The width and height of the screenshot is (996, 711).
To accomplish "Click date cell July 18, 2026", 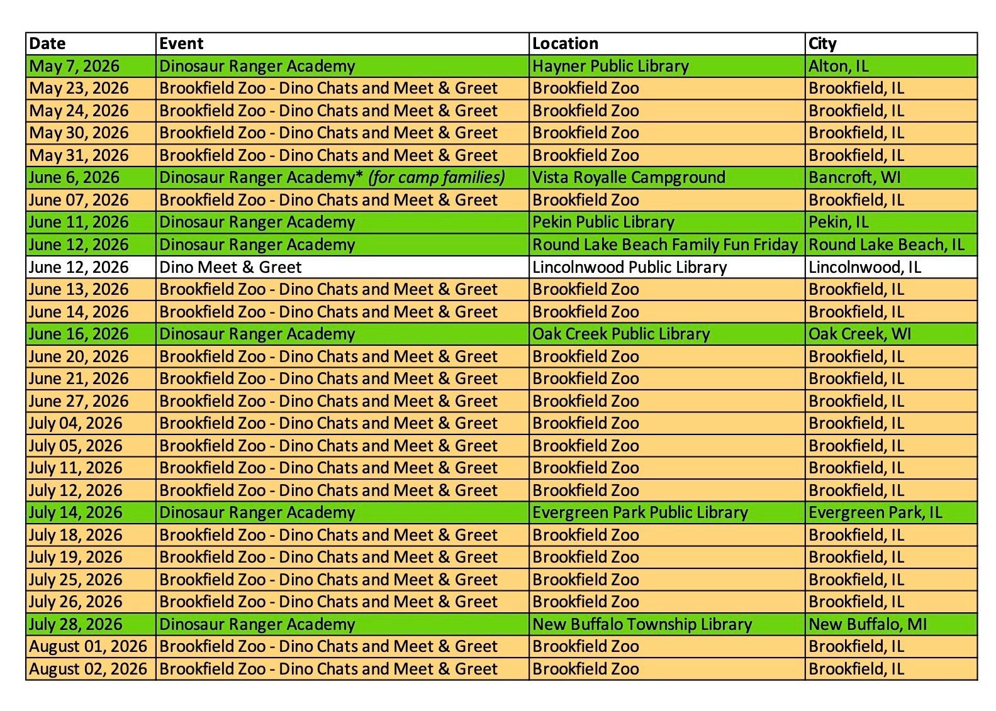I will point(91,535).
